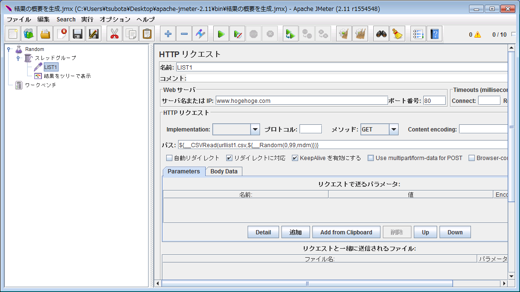This screenshot has height=292, width=520.
Task: Click Remote start all icon
Action: pyautogui.click(x=290, y=34)
